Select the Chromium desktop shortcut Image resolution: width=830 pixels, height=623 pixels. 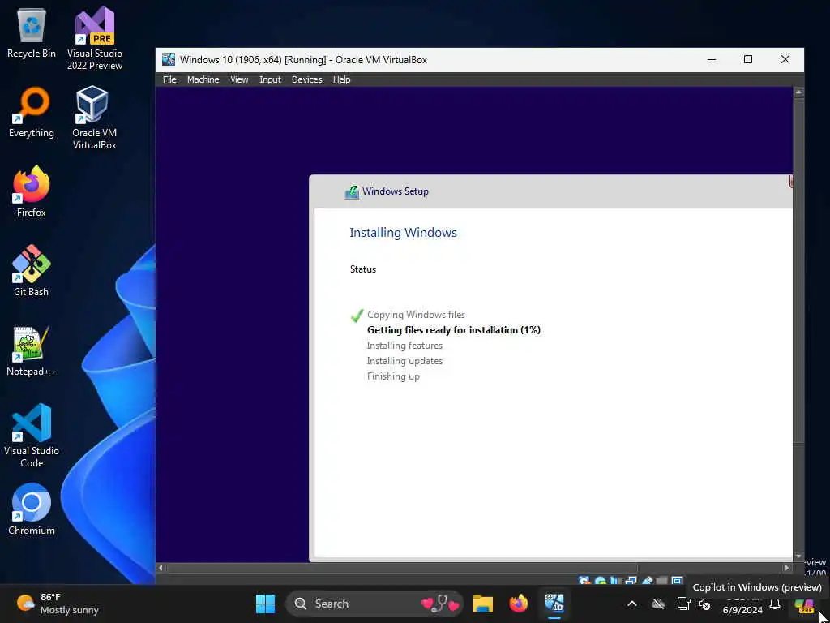coord(32,509)
